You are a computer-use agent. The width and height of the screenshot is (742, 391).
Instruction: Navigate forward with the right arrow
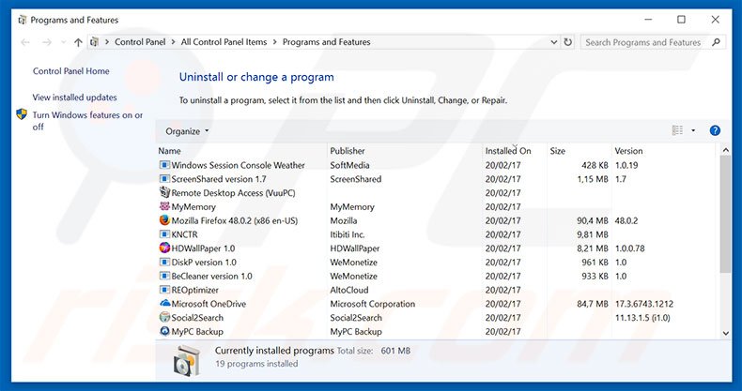pyautogui.click(x=46, y=42)
